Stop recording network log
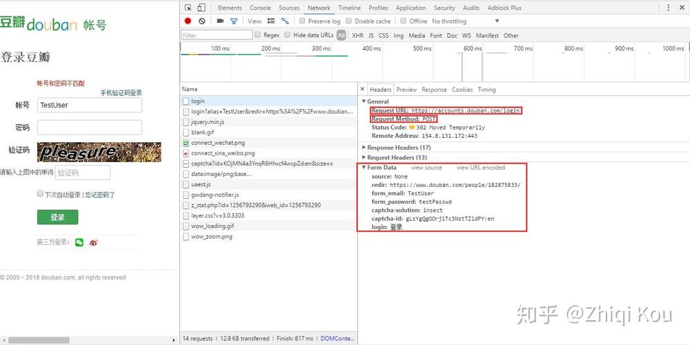Viewport: 690px width, 345px height. pos(188,21)
